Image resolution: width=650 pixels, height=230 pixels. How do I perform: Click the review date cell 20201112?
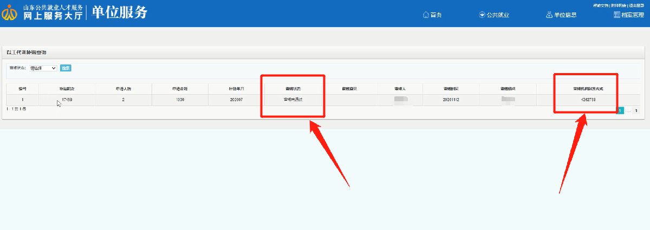coord(451,100)
